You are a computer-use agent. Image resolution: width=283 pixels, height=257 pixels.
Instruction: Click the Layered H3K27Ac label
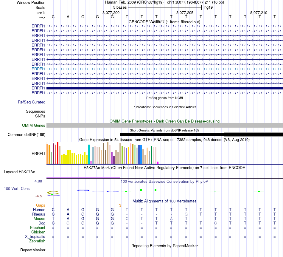pyautogui.click(x=19, y=172)
